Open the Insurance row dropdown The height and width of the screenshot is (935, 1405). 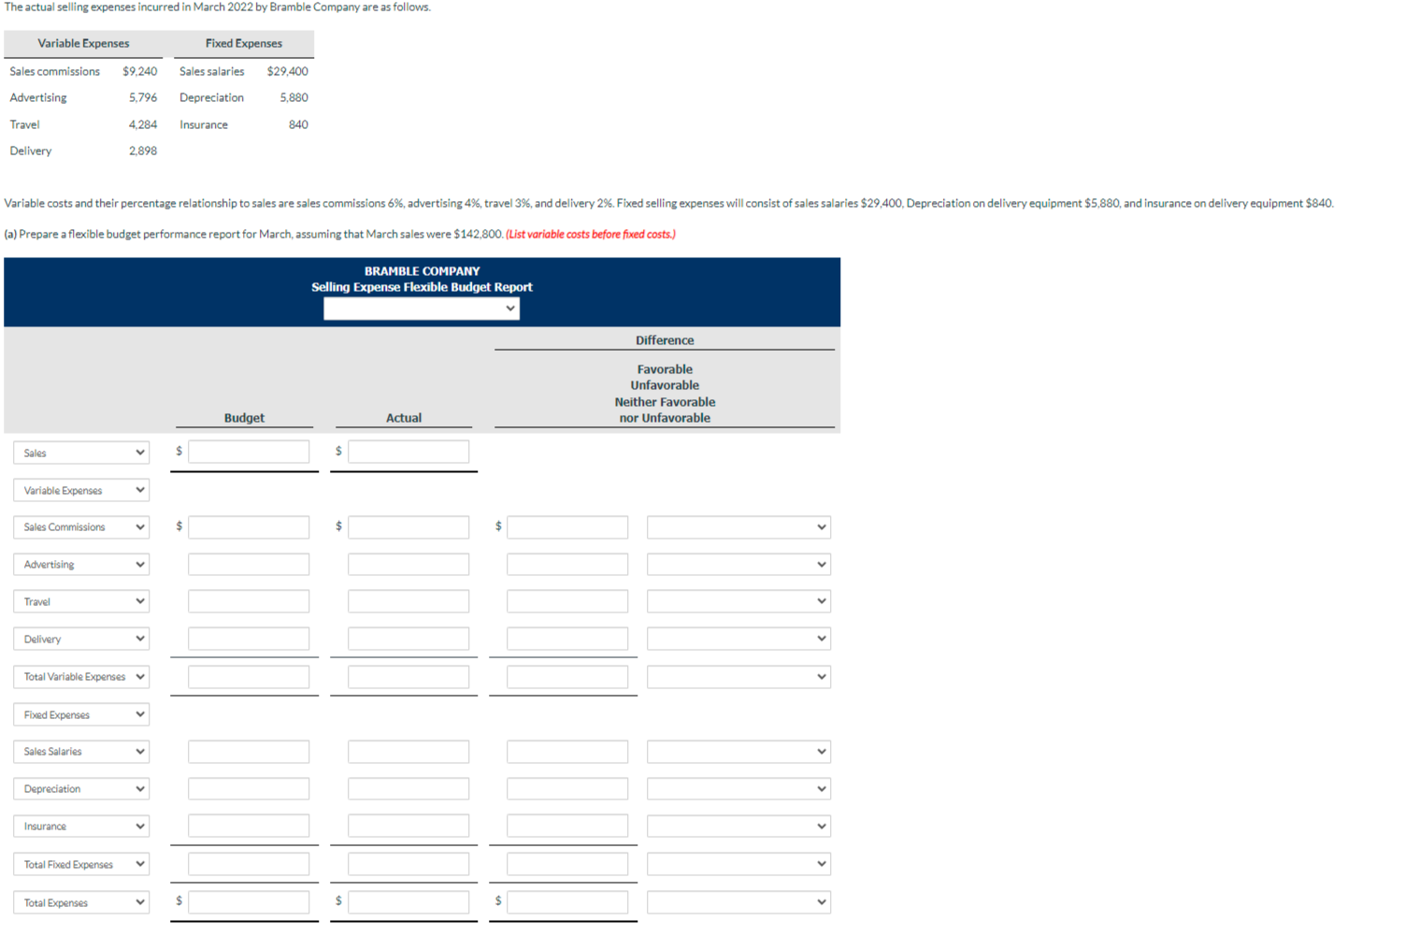click(x=80, y=826)
